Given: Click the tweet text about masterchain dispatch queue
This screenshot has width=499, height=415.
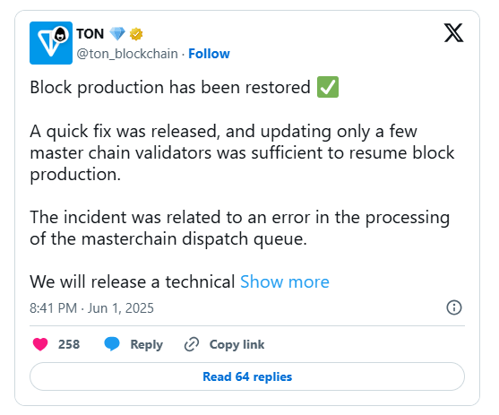Looking at the screenshot, I should pos(239,228).
